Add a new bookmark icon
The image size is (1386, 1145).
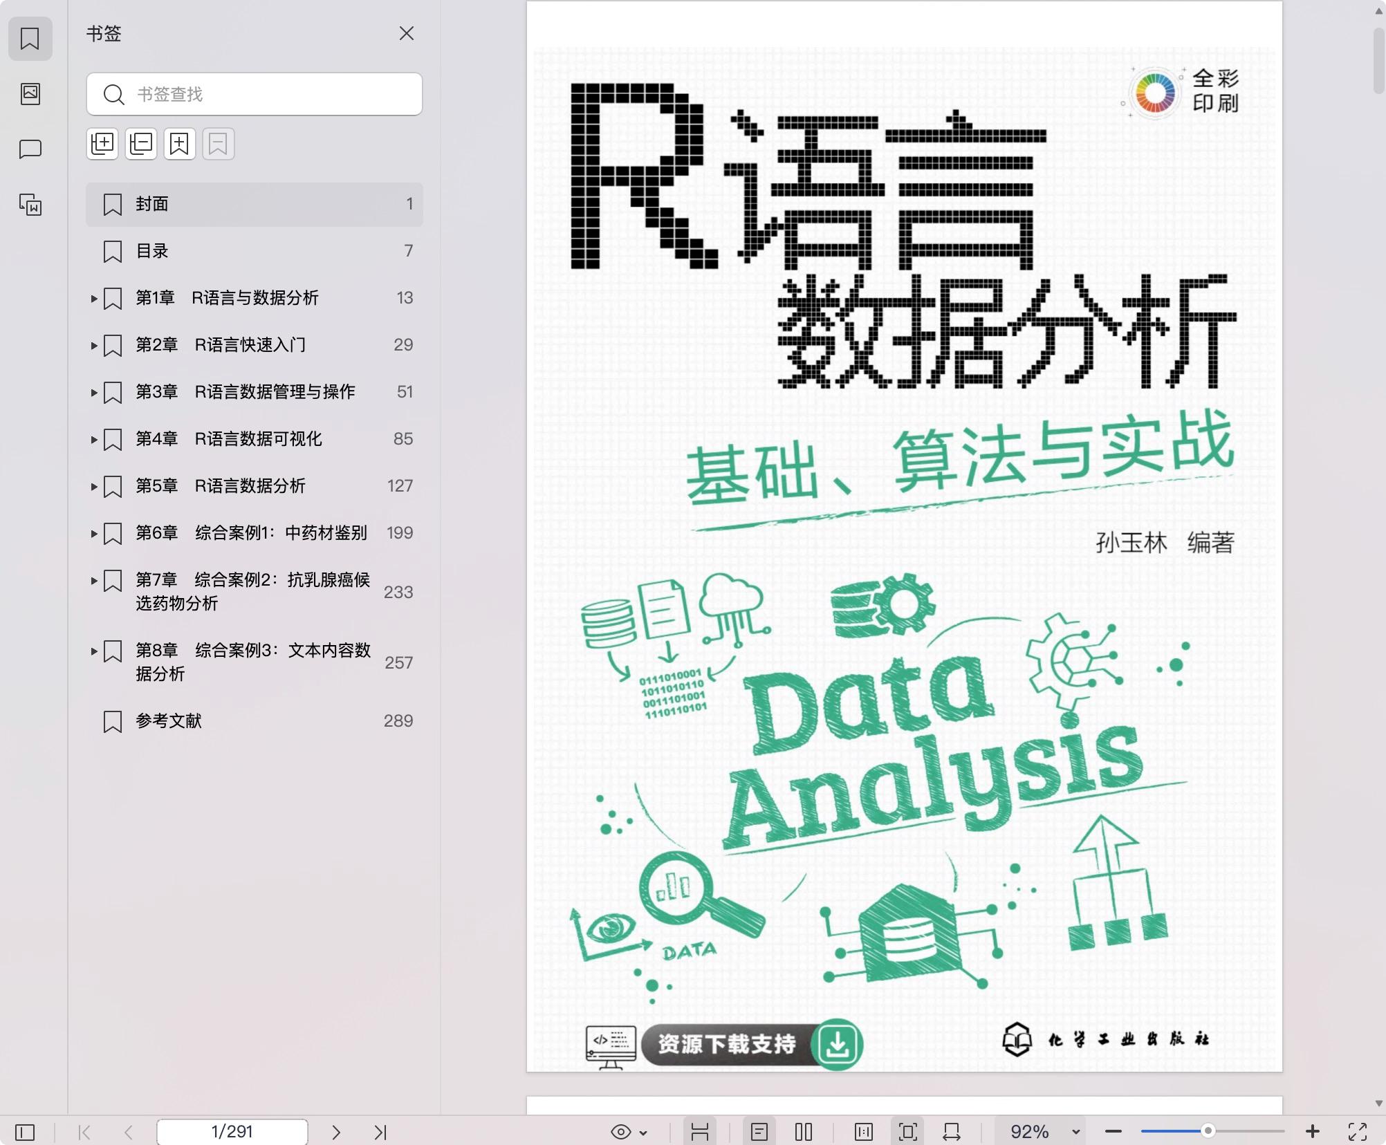point(180,144)
